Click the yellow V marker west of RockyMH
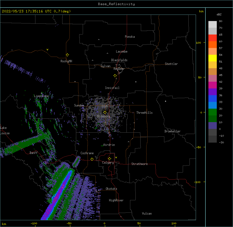Screen dimensions: 233x227 pyautogui.click(x=47, y=50)
